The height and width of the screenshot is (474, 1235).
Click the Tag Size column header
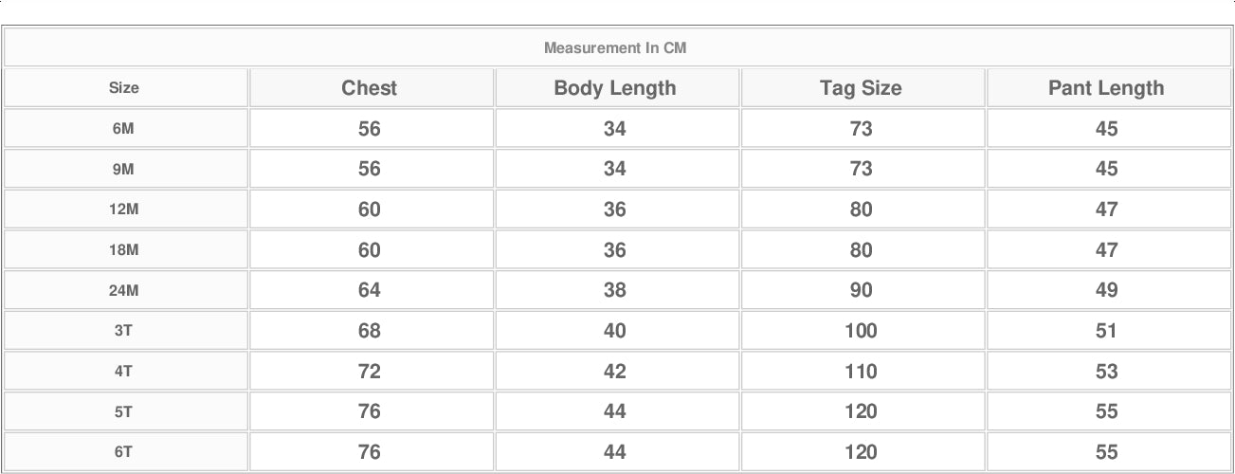[x=861, y=88]
